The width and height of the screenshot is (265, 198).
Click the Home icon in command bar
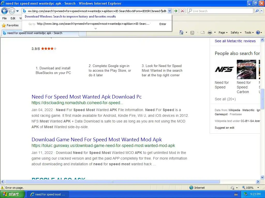point(181,32)
